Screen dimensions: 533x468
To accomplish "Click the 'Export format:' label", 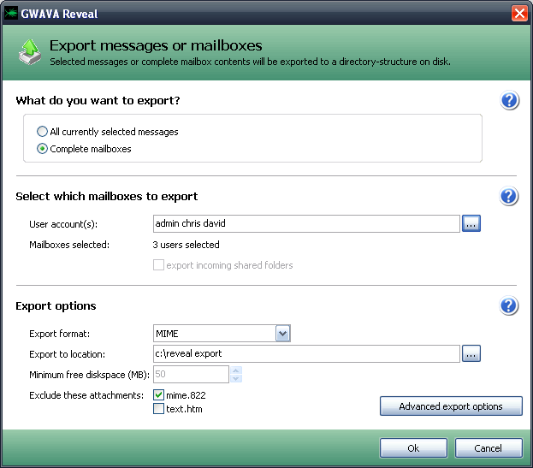I will [x=60, y=334].
